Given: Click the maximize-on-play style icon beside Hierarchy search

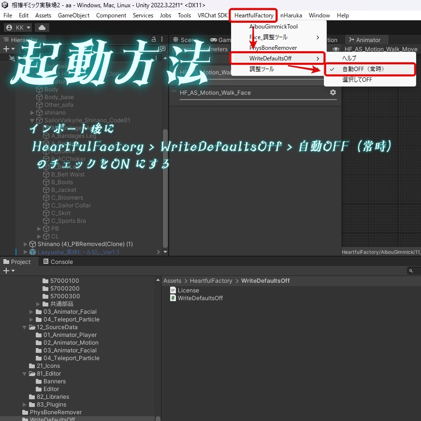Looking at the screenshot, I should click(162, 48).
